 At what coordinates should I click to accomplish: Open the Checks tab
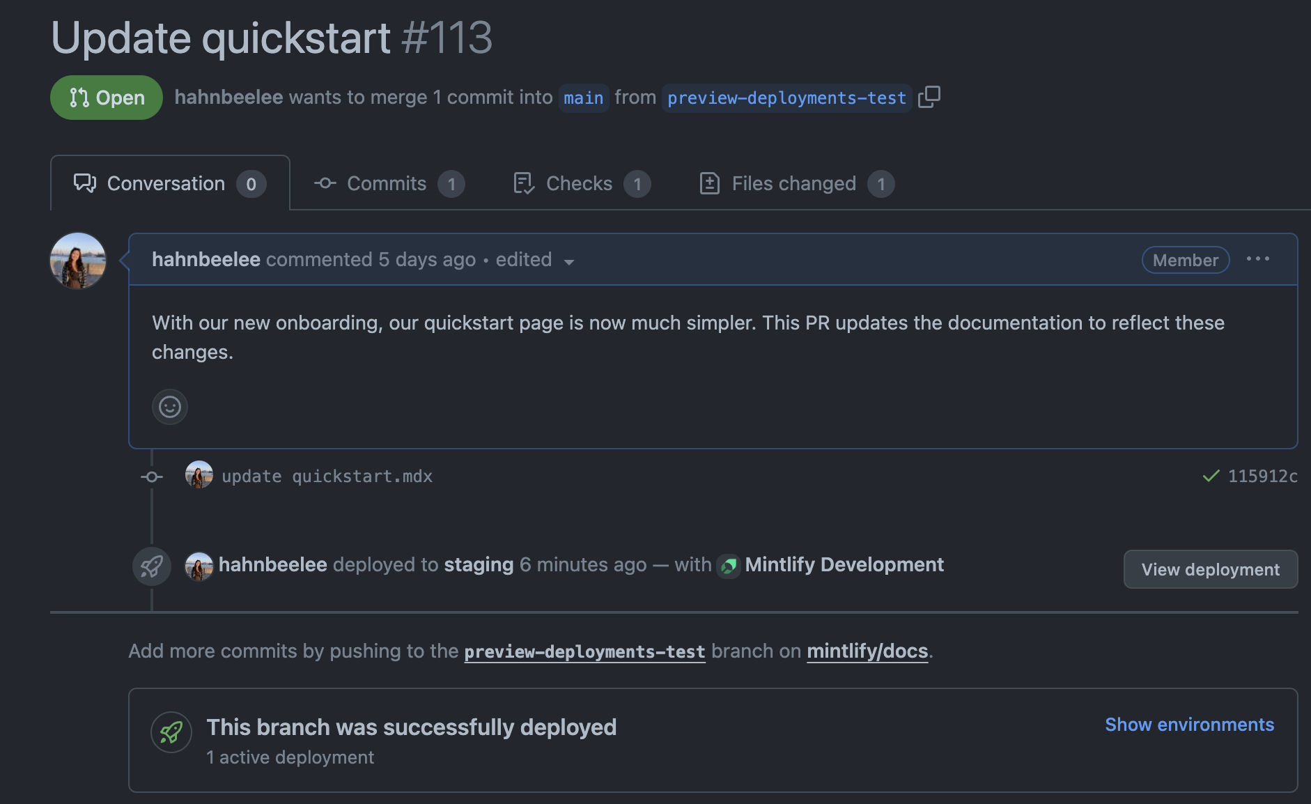580,184
